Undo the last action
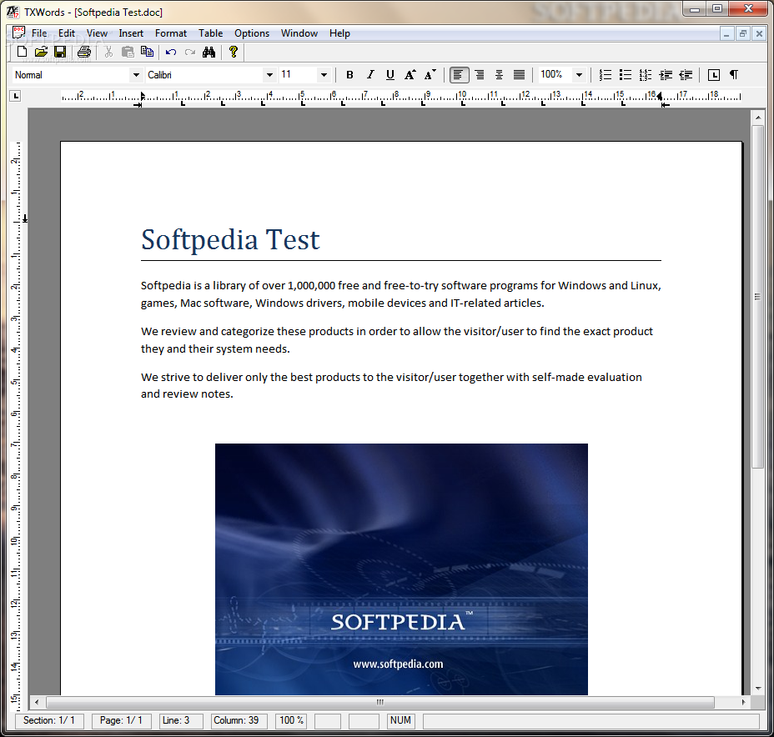 [x=171, y=52]
